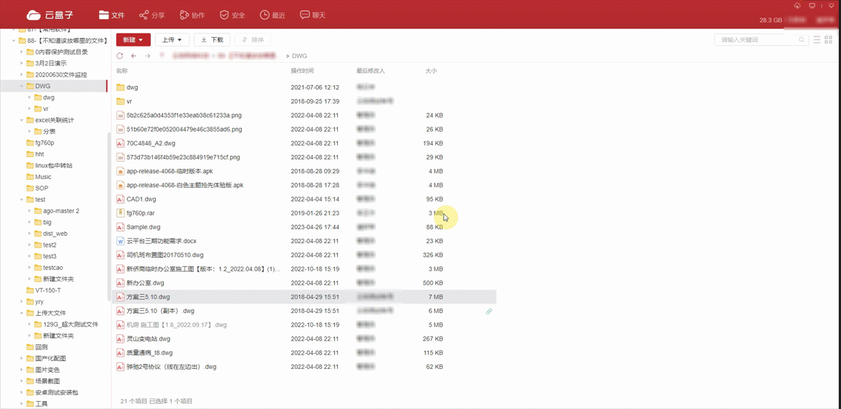Click the 排序 button
The image size is (841, 409).
coord(253,40)
